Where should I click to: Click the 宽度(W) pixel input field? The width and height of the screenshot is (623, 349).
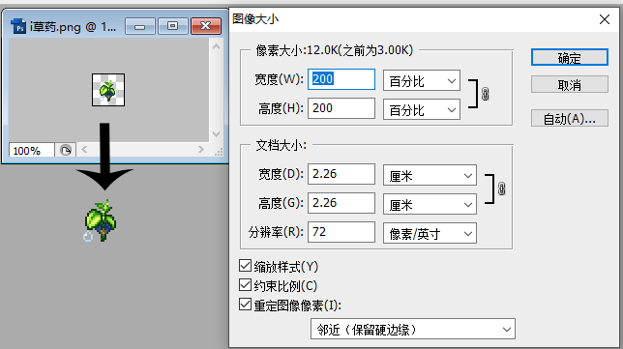[341, 79]
